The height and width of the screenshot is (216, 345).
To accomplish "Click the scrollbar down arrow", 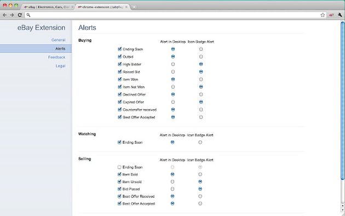I will [x=343, y=209].
